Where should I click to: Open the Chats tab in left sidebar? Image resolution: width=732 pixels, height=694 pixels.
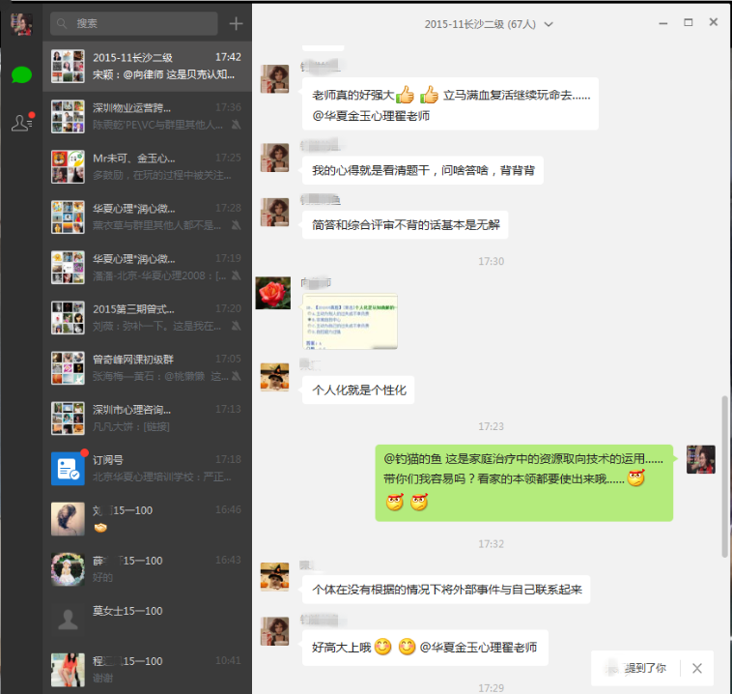click(21, 73)
